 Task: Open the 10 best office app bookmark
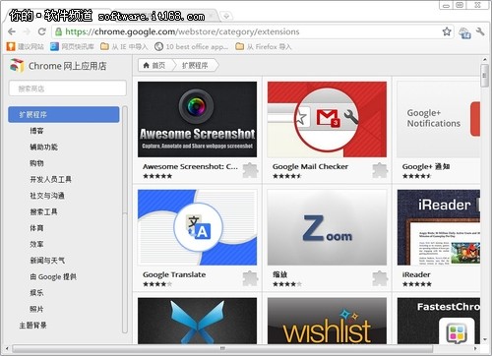191,46
